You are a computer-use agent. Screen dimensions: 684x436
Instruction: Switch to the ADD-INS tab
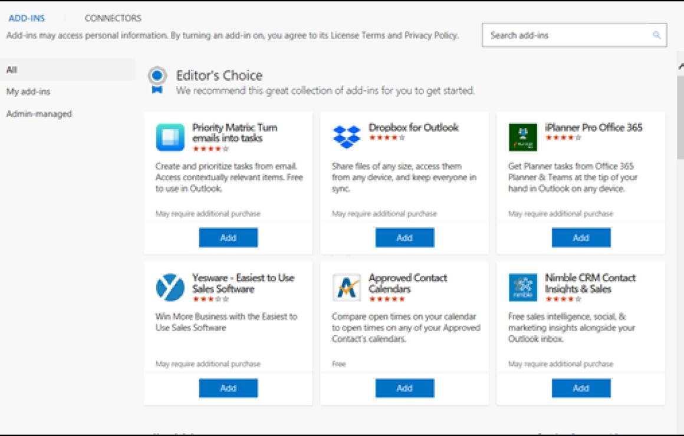click(27, 18)
